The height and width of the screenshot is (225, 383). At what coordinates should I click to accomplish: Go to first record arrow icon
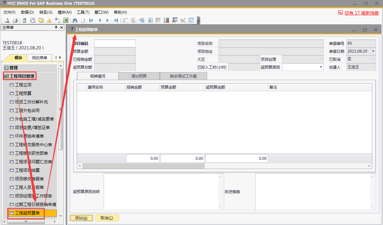coord(91,20)
